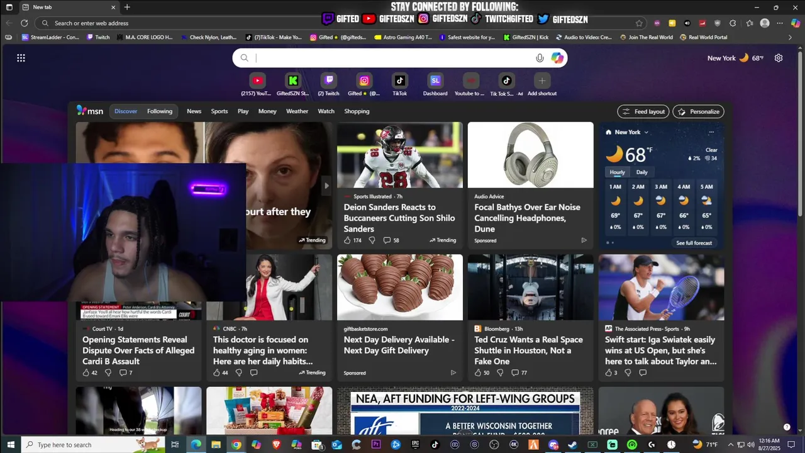Open the Iga Swiatek US Open article
The height and width of the screenshot is (453, 805).
point(660,350)
